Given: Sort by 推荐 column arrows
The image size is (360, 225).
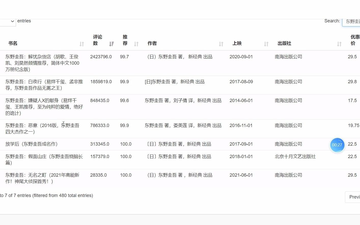Looking at the screenshot, I should point(136,44).
